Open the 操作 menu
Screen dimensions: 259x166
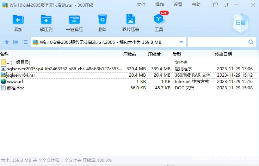click(160, 5)
